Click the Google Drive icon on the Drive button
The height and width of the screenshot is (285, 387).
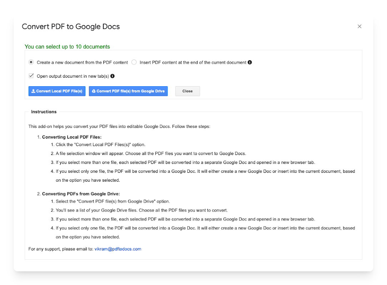pyautogui.click(x=94, y=91)
